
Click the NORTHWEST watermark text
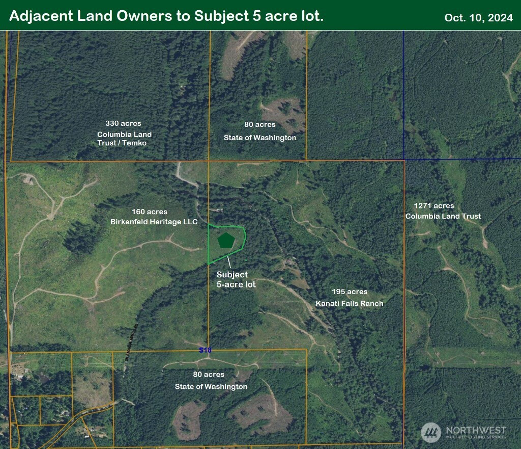476,430
